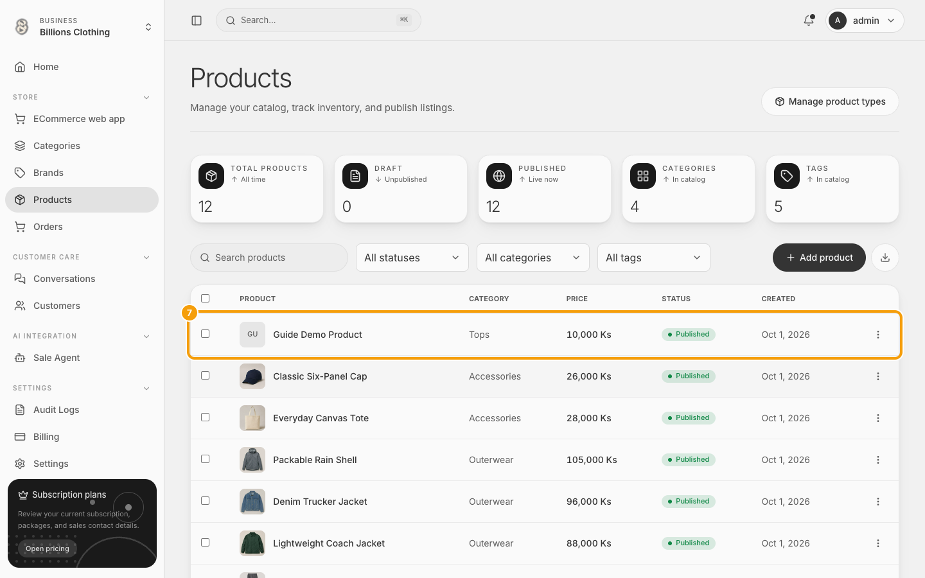Mark the Denim Trucker Jacket checkbox
The image size is (925, 578).
(206, 501)
